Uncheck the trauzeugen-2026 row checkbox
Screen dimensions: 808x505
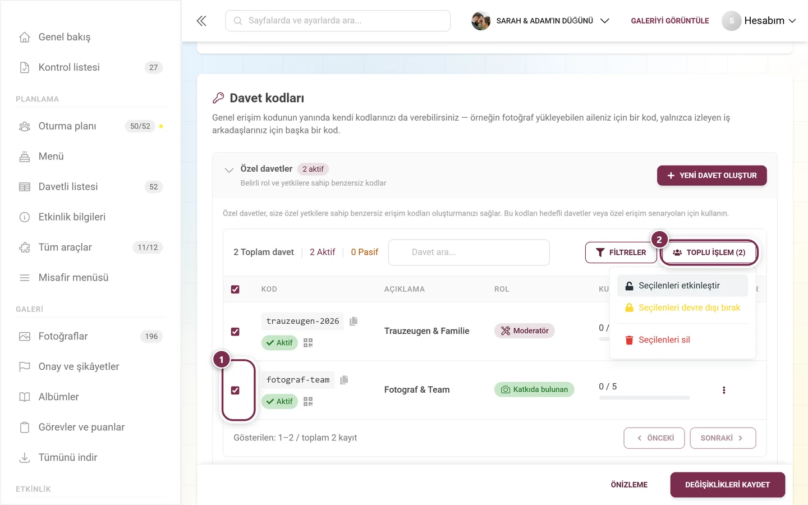pyautogui.click(x=235, y=332)
